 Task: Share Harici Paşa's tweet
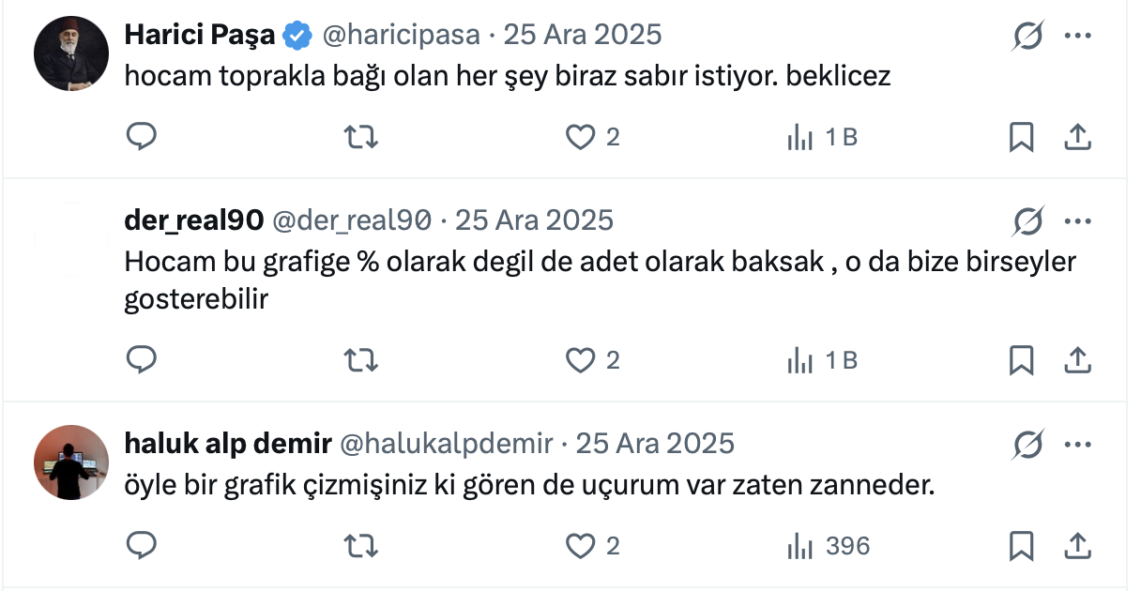pyautogui.click(x=1077, y=137)
